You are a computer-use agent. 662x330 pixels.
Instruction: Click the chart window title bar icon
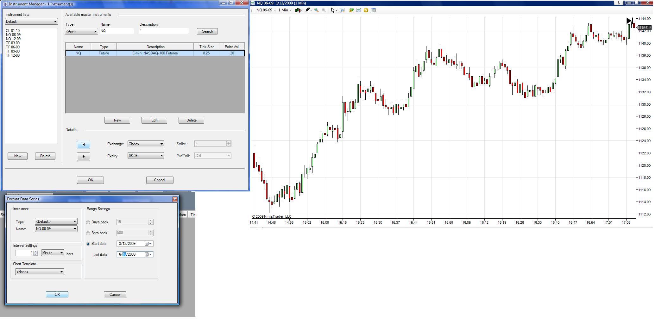coord(253,3)
